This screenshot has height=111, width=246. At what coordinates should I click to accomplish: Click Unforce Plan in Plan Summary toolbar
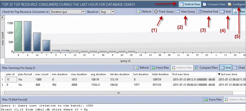[x=182, y=68]
